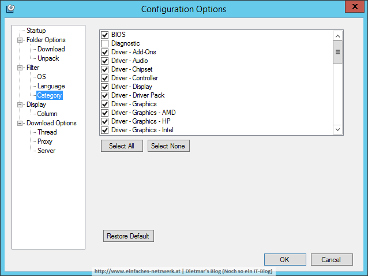Select the Language filter item

click(x=51, y=86)
